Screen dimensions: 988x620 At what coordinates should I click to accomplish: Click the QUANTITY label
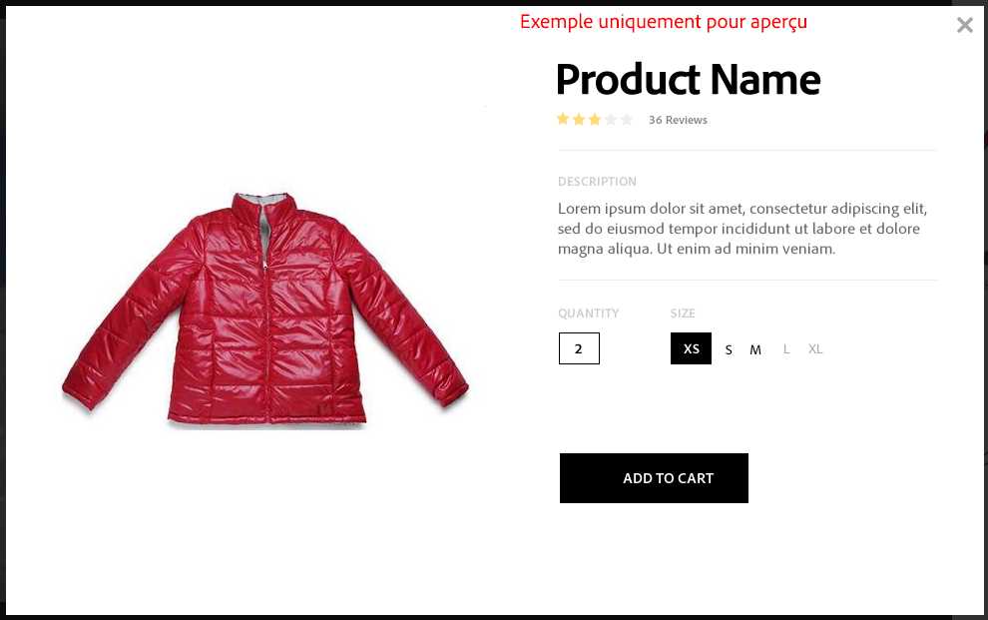point(589,313)
